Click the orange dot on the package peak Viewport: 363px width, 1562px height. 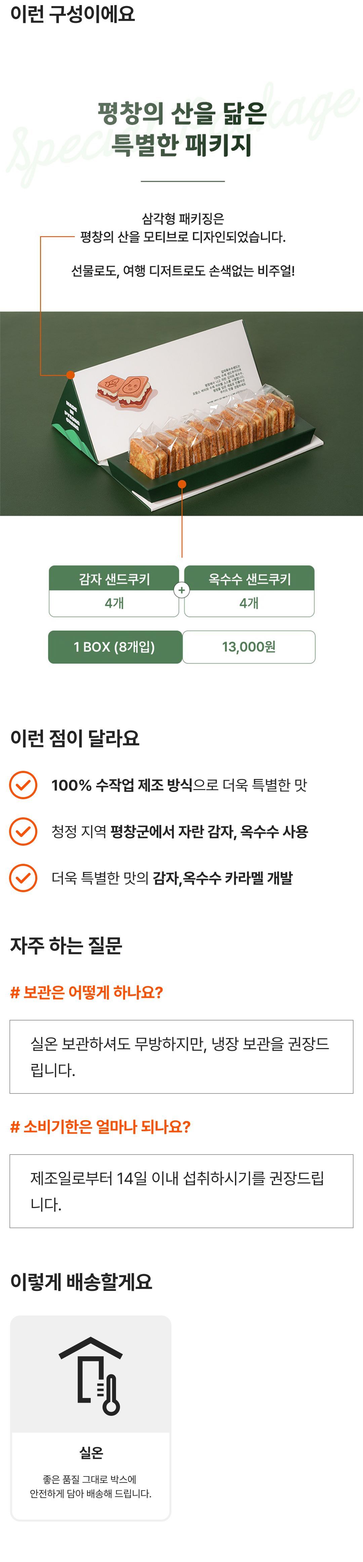tap(71, 375)
